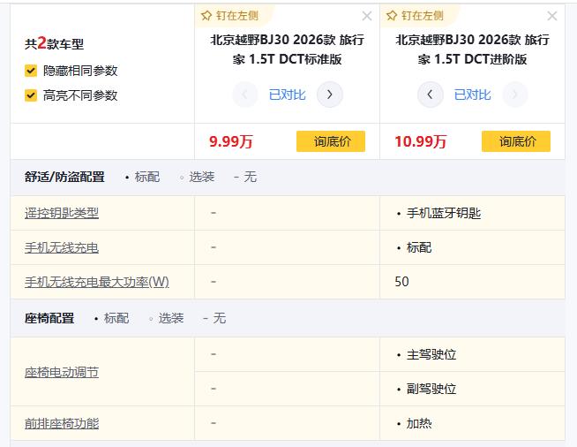Click 已对比 under the 进阶版 model
The width and height of the screenshot is (577, 447).
[472, 95]
